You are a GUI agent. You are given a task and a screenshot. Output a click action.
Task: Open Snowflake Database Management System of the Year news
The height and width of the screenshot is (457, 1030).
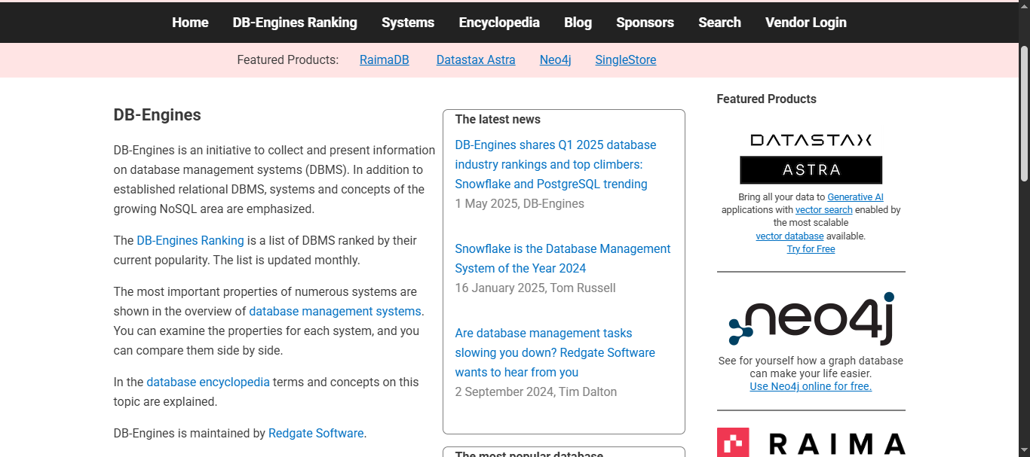click(563, 258)
